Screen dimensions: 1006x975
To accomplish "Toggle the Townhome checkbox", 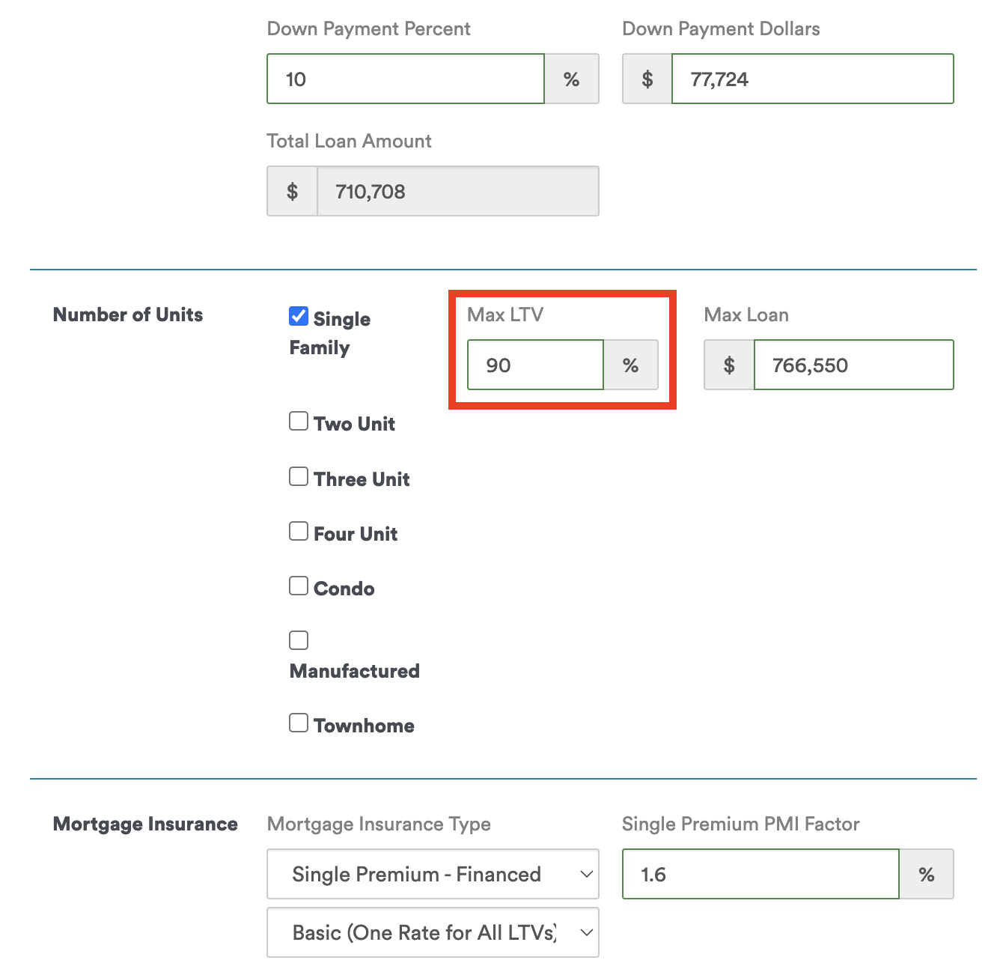I will 299,722.
